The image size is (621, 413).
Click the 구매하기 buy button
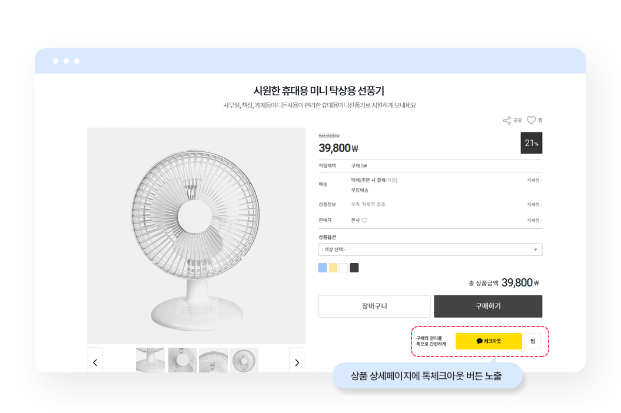488,306
